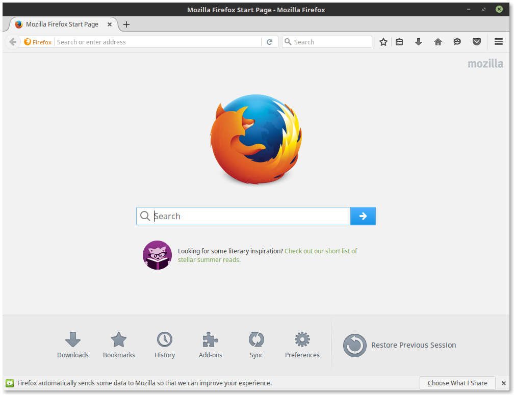This screenshot has height=395, width=514.
Task: Go to the home page icon
Action: (438, 42)
